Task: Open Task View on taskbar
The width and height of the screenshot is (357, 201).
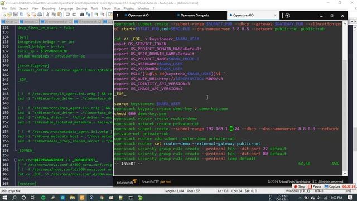Action: (33, 198)
